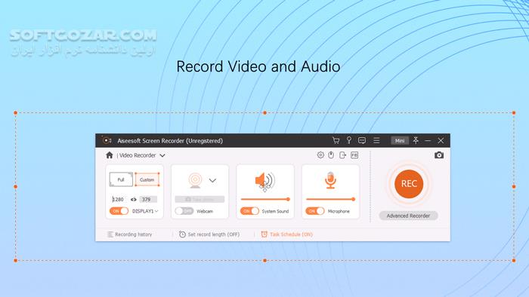Viewport: 529px width, 297px height.
Task: Select Custom recording area
Action: [147, 179]
